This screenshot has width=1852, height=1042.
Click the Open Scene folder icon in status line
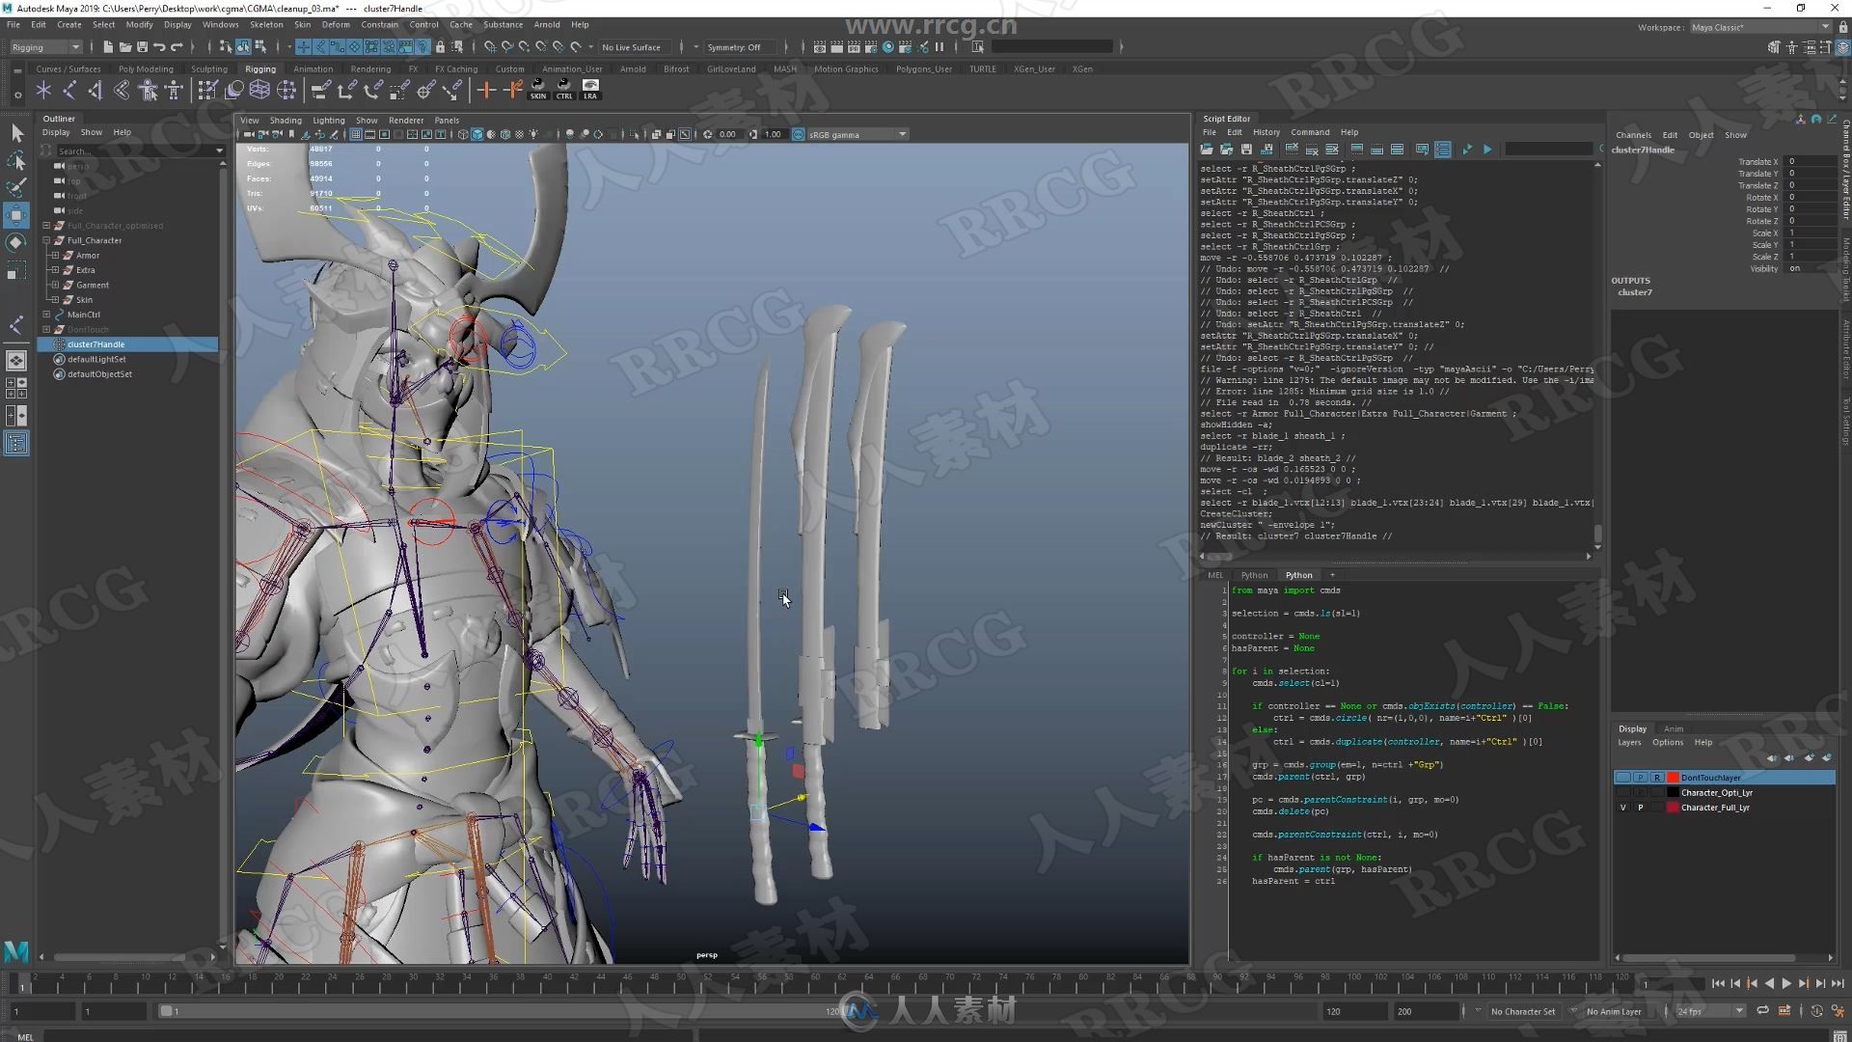(x=125, y=46)
